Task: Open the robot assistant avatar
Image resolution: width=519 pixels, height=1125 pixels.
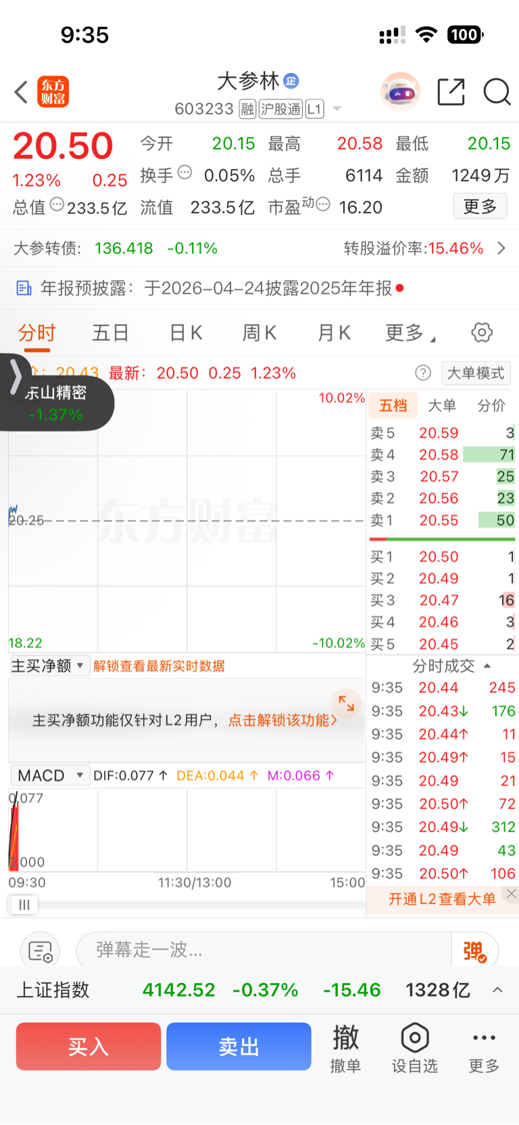Action: point(400,91)
